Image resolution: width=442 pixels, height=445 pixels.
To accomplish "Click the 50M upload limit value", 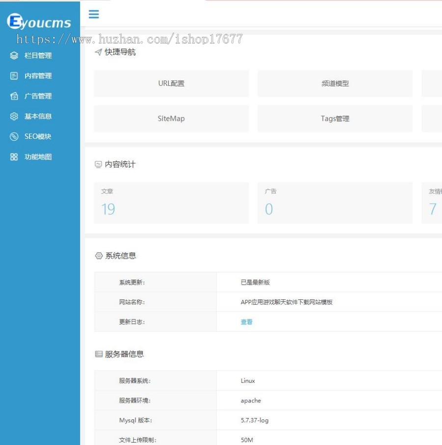I will coord(247,440).
